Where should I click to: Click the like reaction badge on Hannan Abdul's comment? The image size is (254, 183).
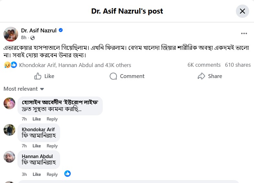(68, 174)
